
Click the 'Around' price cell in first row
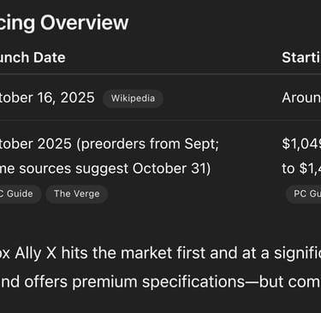click(x=301, y=97)
